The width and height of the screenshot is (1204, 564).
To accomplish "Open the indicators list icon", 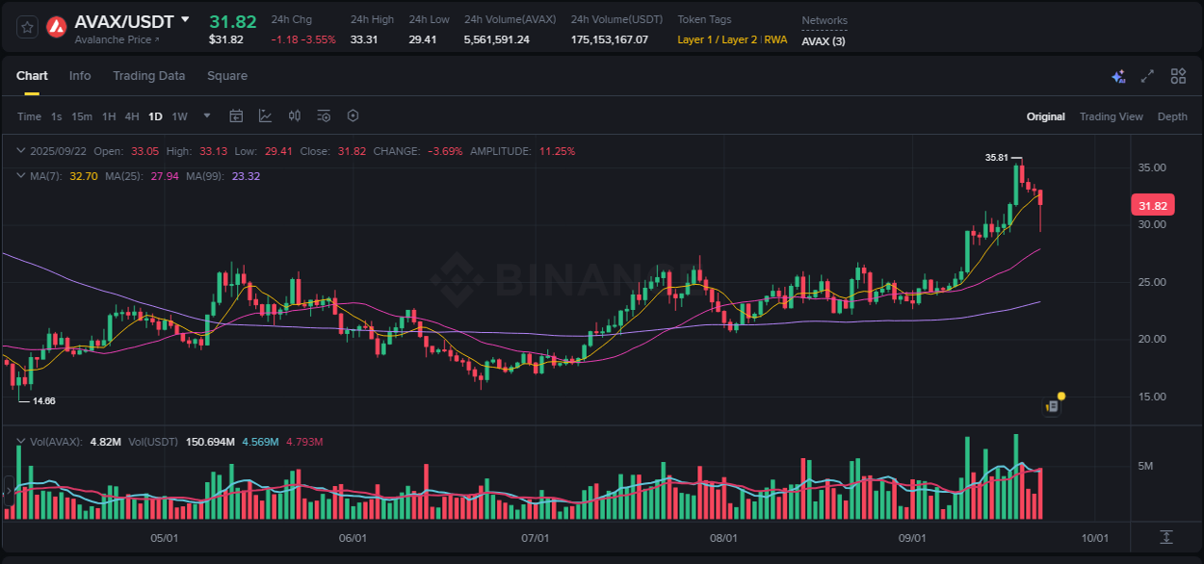I will 323,115.
